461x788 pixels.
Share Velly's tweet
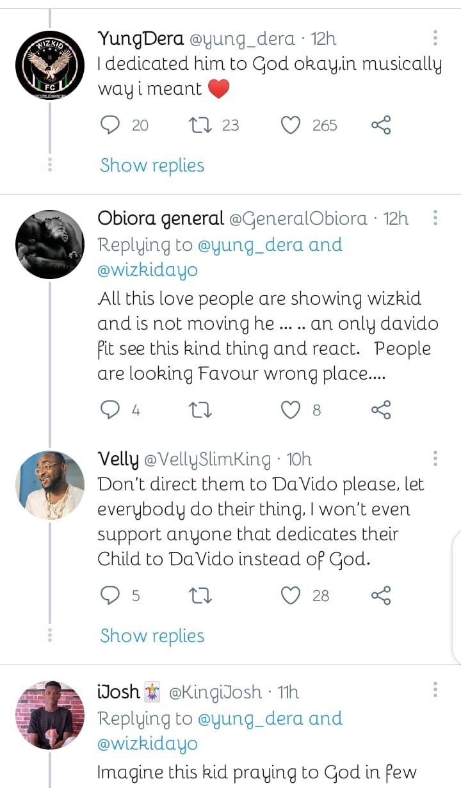(x=381, y=596)
